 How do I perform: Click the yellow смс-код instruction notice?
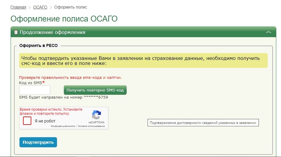point(143,60)
